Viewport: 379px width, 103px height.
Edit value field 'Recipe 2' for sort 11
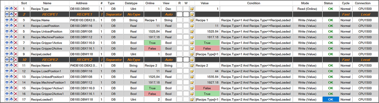coord(207,65)
